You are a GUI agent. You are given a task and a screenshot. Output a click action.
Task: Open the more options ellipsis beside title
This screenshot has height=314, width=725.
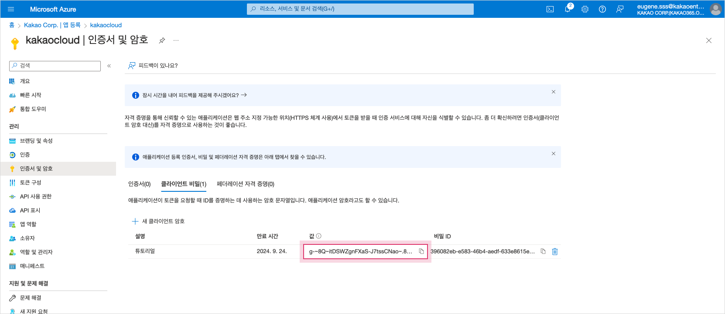(x=176, y=40)
